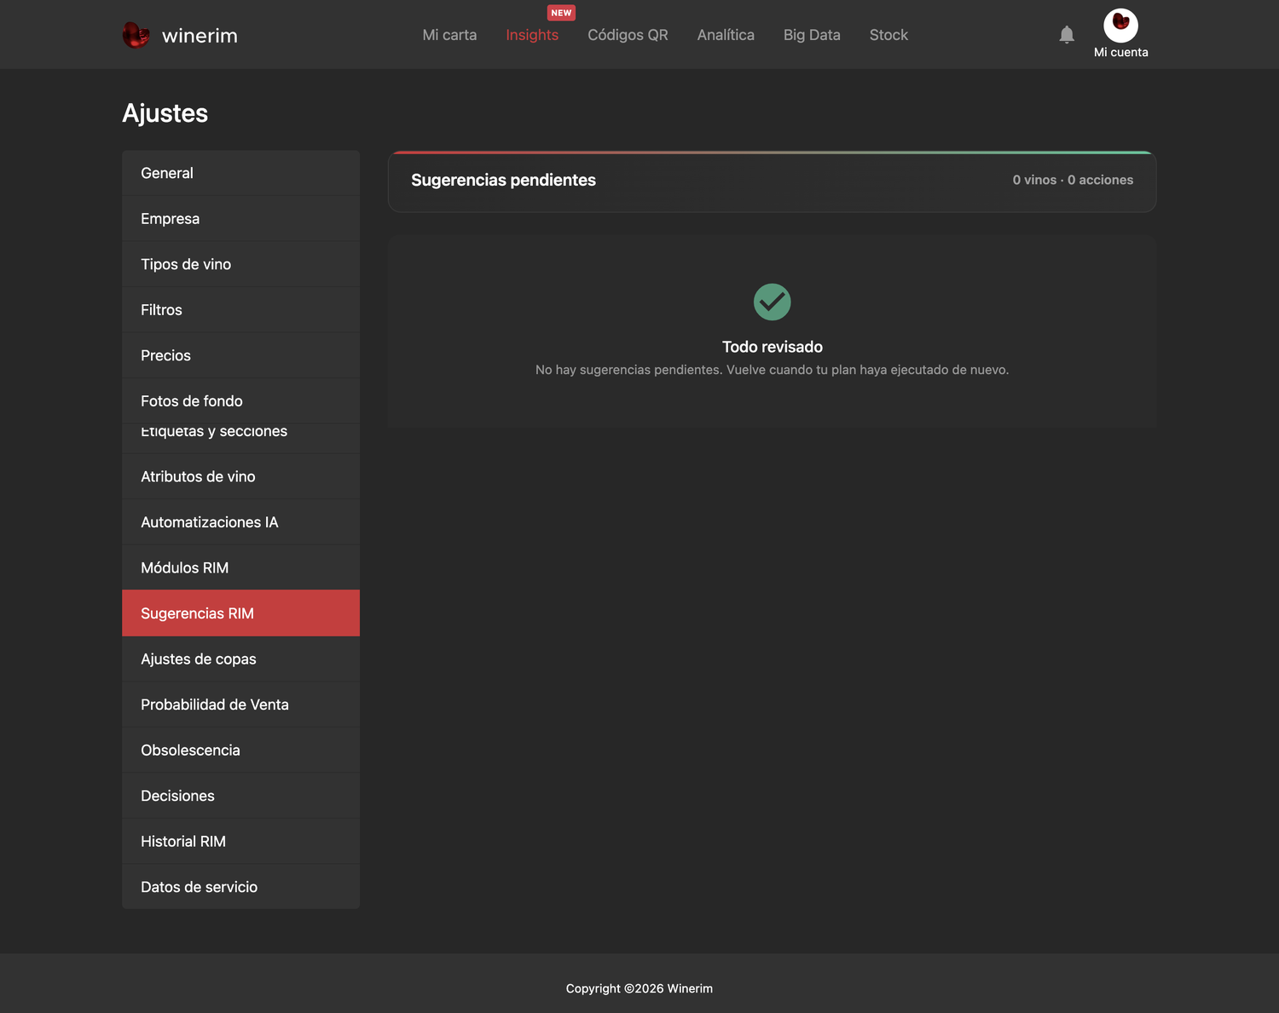Image resolution: width=1279 pixels, height=1013 pixels.
Task: Go to the Analítica section
Action: (x=726, y=35)
